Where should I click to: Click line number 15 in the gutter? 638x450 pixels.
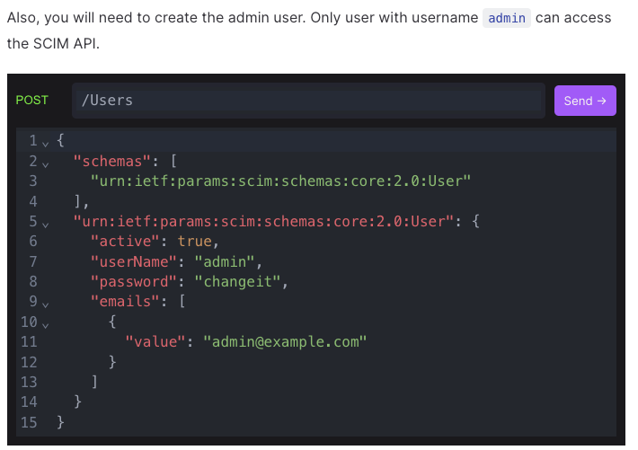coord(29,422)
